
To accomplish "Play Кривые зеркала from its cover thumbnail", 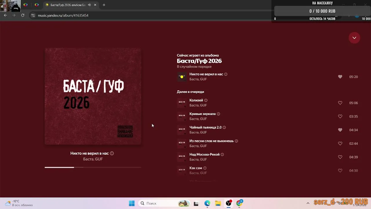I will point(182,116).
